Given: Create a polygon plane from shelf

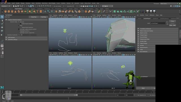Looking at the screenshot, I should coord(22,11).
